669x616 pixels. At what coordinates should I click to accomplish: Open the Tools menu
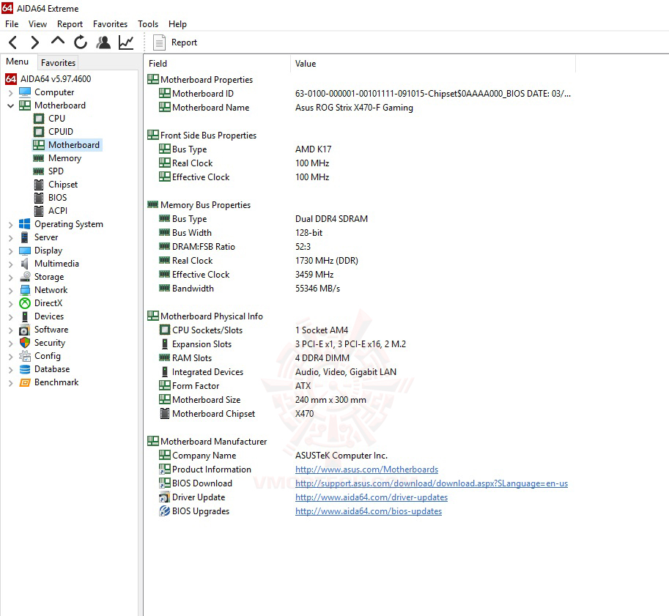click(x=147, y=24)
